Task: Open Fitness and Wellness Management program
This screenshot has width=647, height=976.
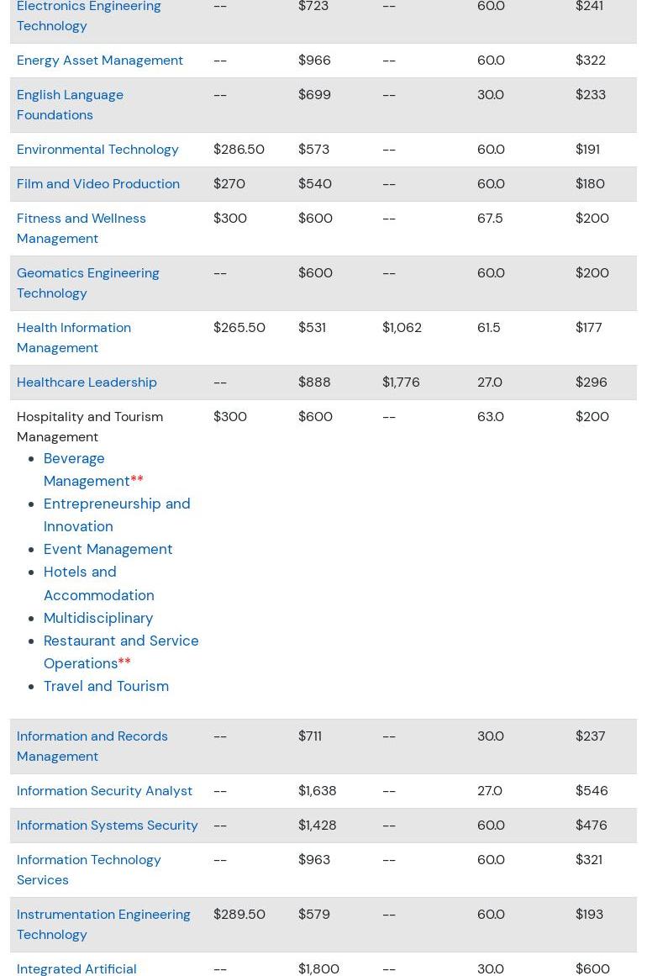Action: click(82, 228)
